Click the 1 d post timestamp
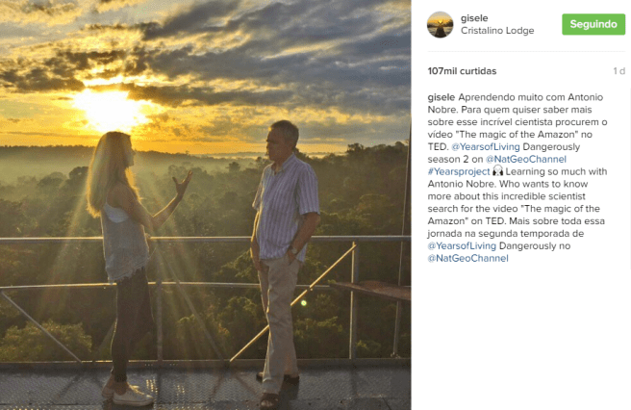 click(x=618, y=71)
